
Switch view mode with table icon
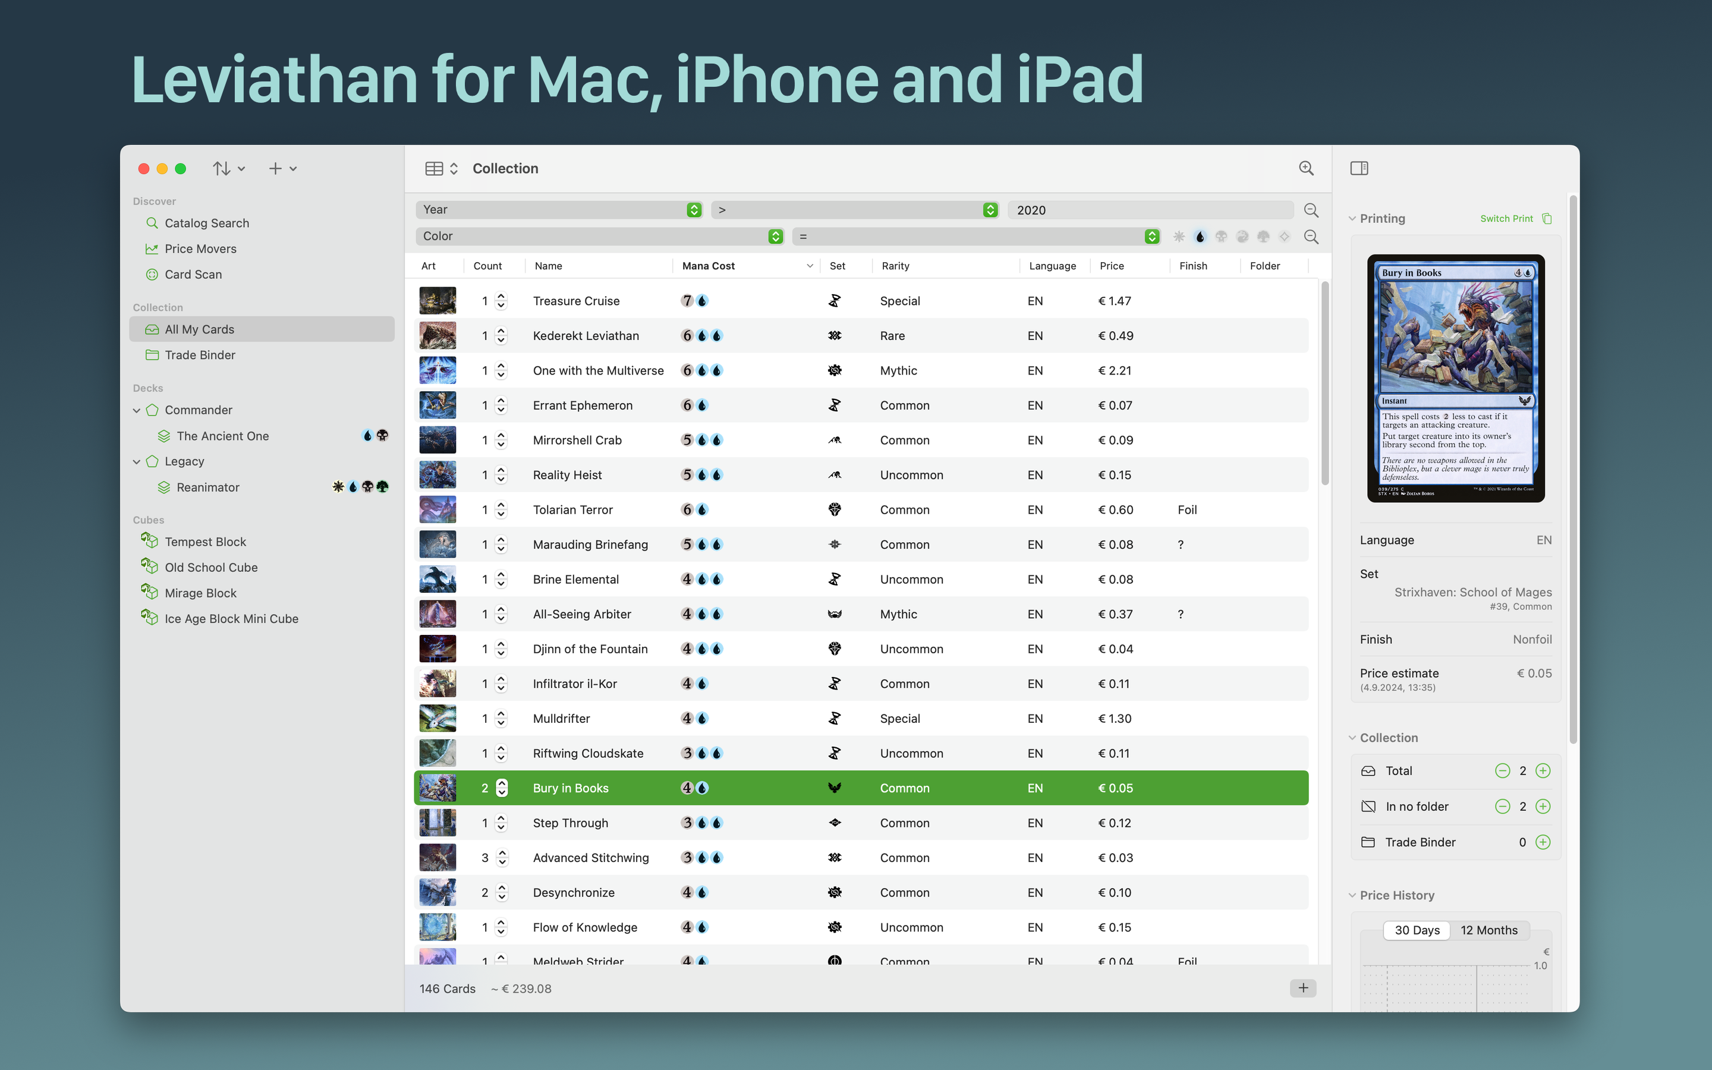442,168
